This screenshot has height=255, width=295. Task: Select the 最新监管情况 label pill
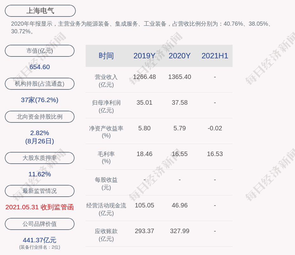coord(40,191)
